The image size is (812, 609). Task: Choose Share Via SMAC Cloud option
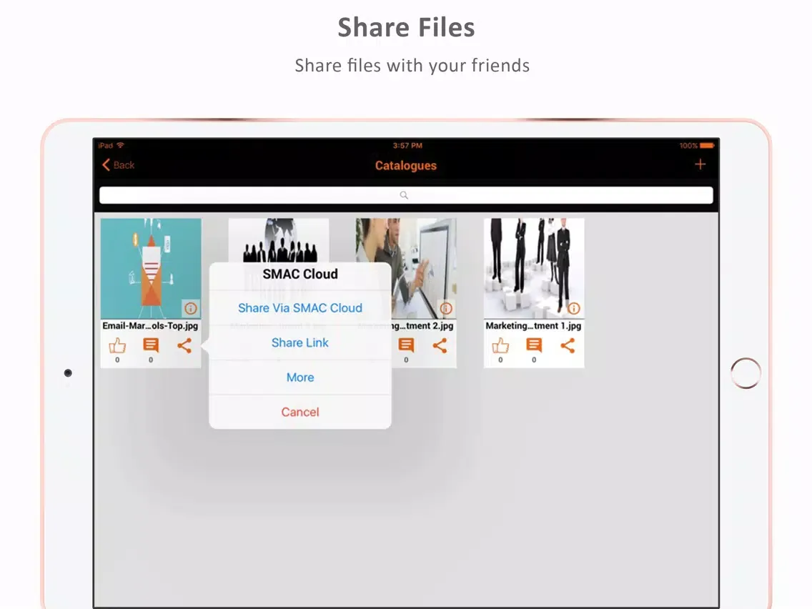tap(299, 308)
